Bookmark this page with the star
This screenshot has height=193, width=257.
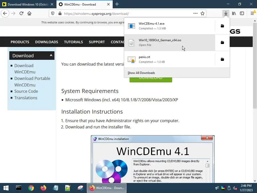203,14
